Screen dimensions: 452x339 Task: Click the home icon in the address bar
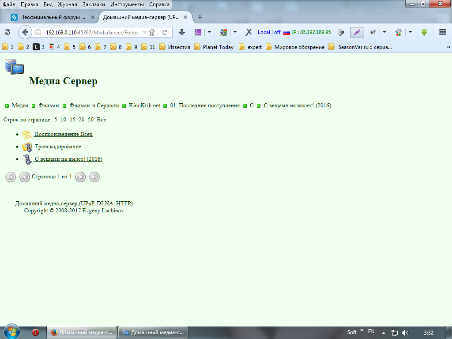[x=152, y=32]
